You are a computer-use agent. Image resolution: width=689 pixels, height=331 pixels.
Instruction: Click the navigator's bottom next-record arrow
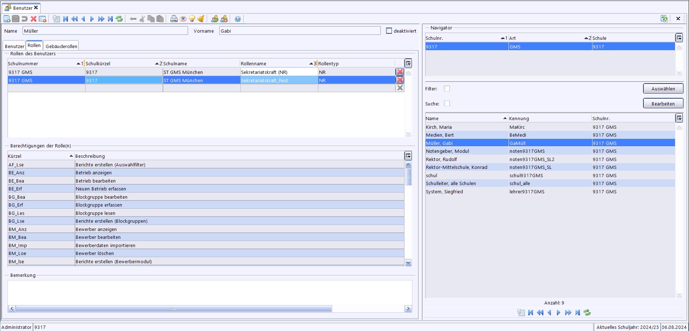click(558, 313)
